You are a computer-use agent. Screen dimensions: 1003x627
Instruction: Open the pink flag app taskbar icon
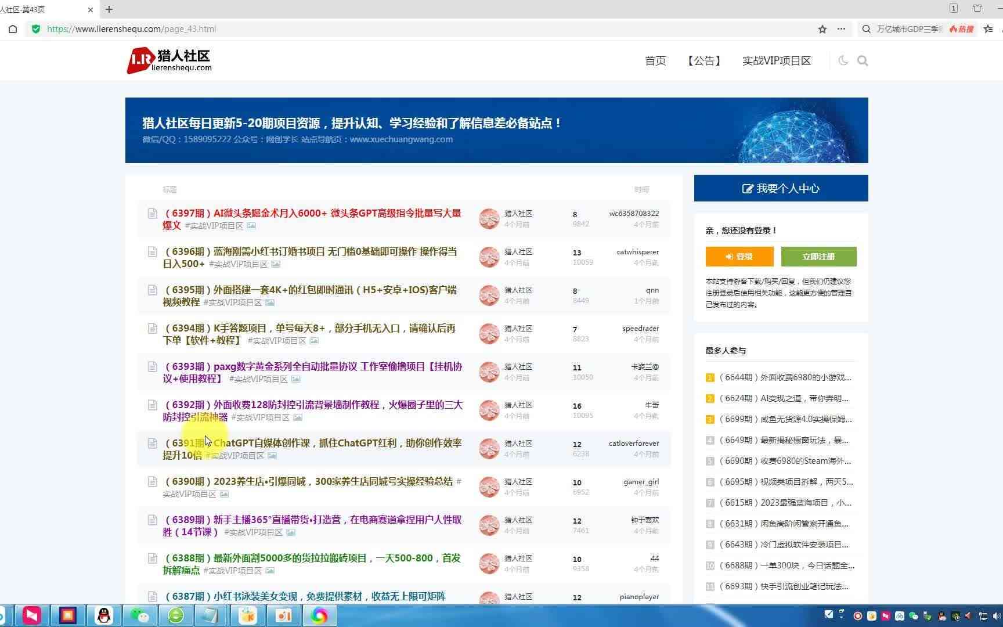pyautogui.click(x=31, y=615)
